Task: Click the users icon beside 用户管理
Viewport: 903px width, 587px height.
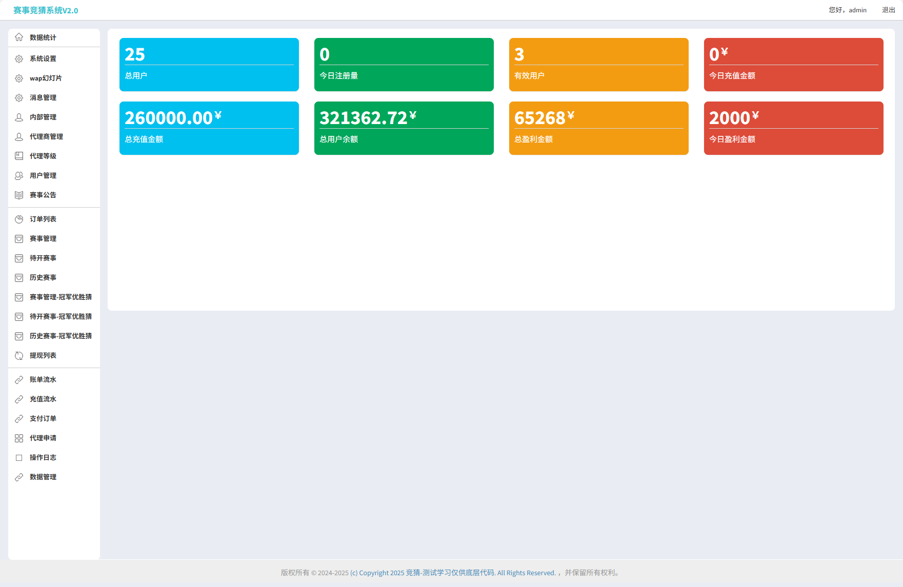Action: (x=19, y=176)
